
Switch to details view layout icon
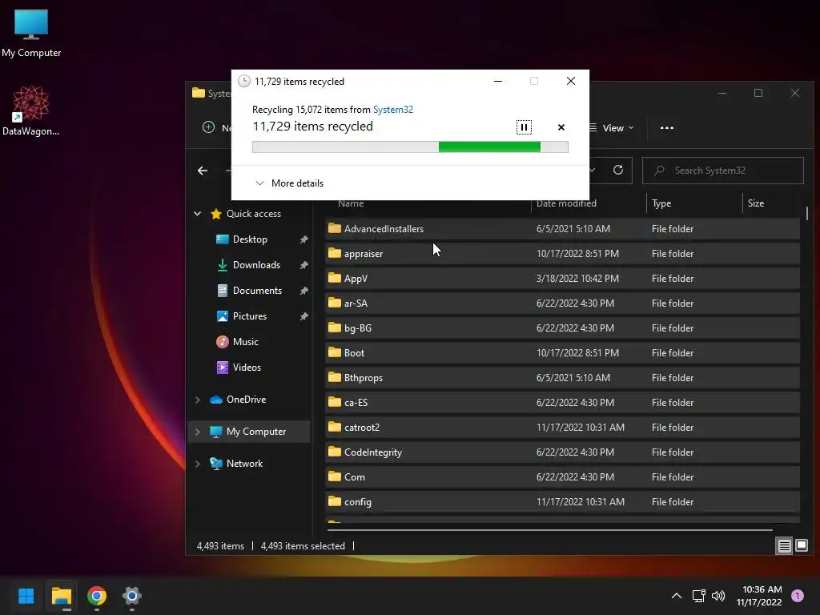pyautogui.click(x=785, y=546)
